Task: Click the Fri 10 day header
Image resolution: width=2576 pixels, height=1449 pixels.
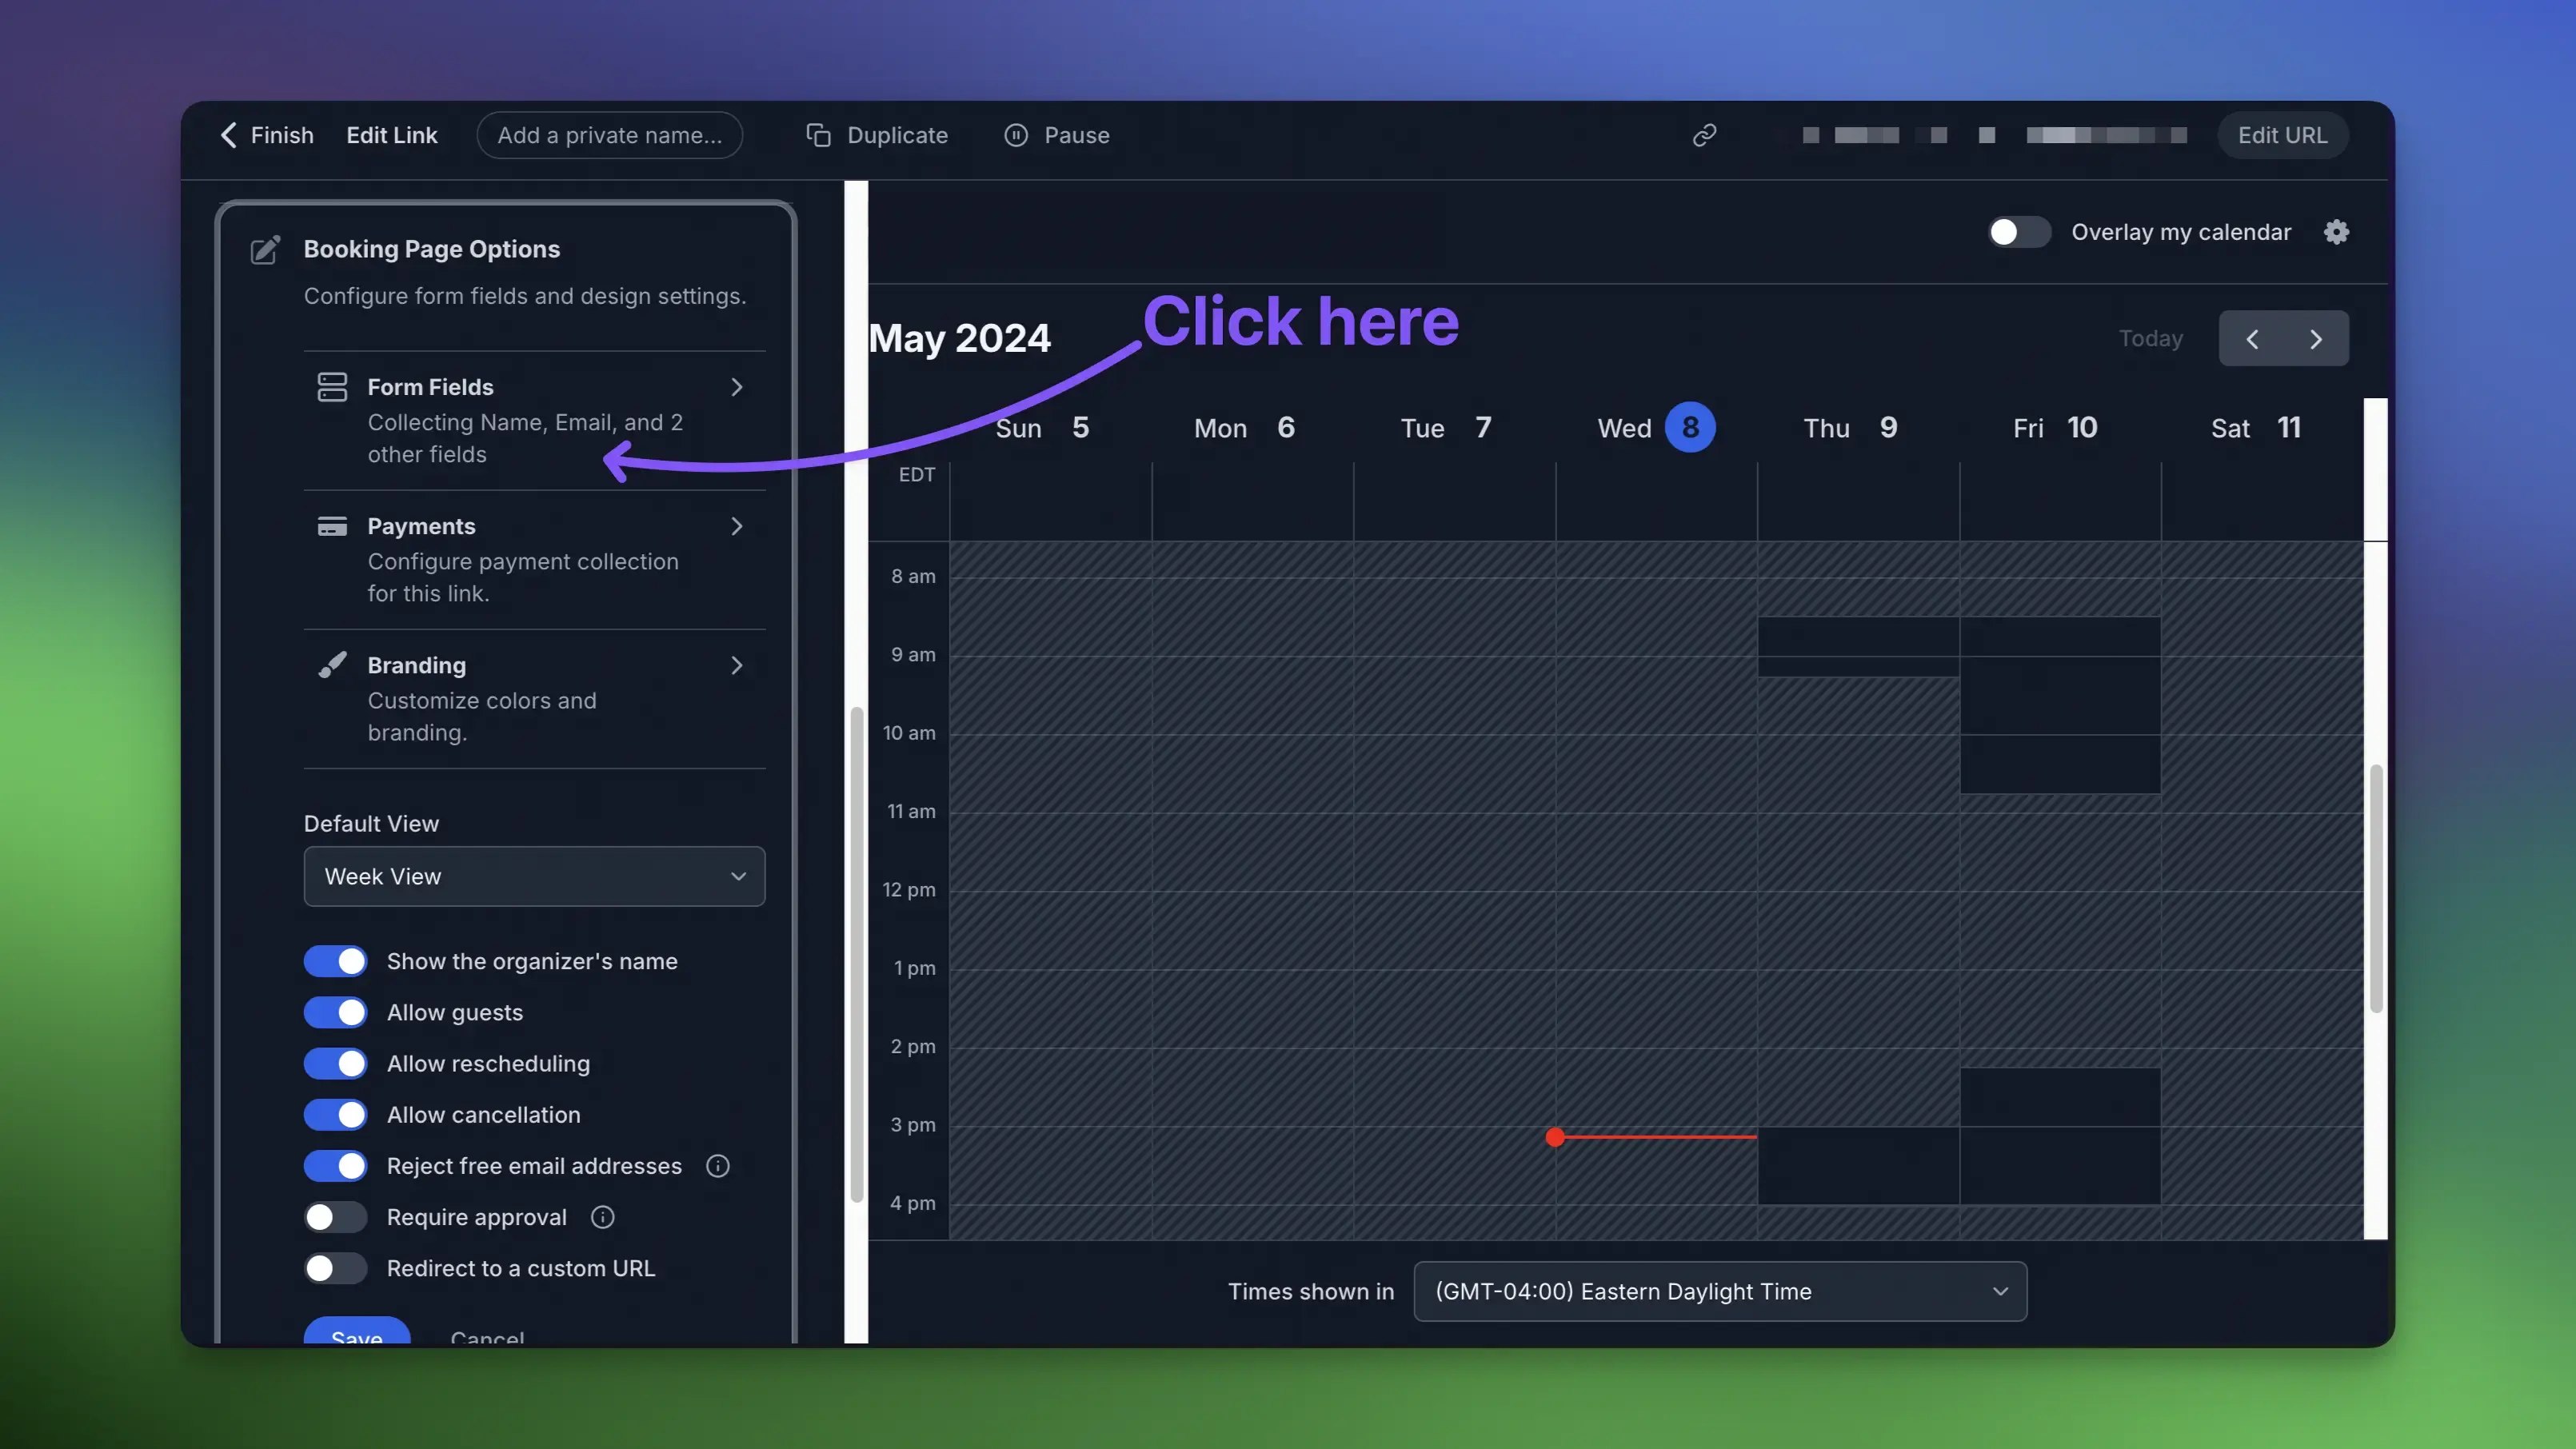Action: (2055, 428)
